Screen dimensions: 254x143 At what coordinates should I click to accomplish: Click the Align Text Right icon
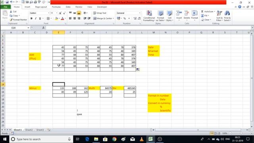pyautogui.click(x=79, y=19)
